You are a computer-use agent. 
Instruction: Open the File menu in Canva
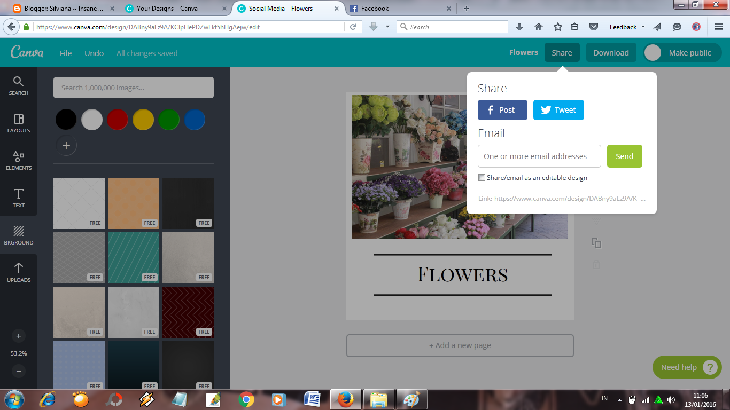click(65, 53)
